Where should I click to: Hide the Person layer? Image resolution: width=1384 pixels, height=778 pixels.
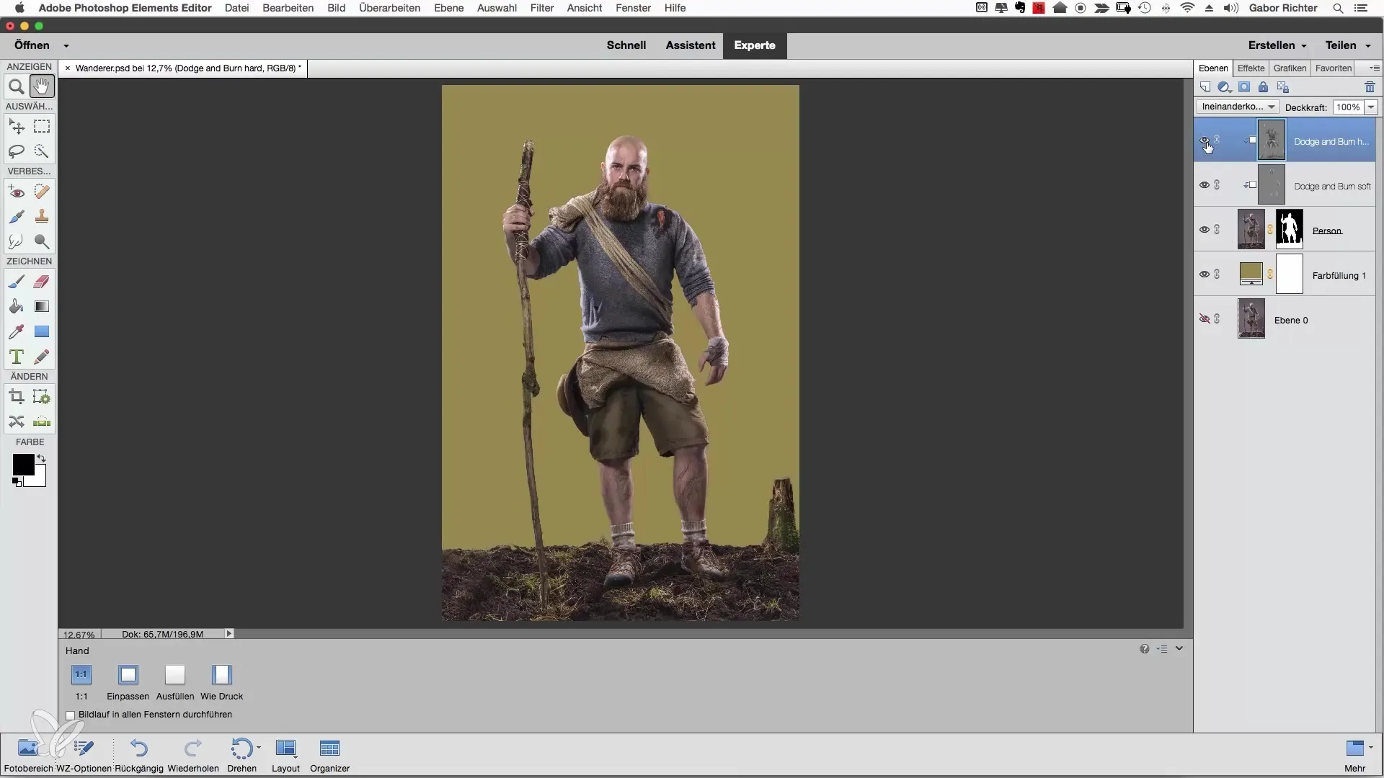coord(1204,230)
